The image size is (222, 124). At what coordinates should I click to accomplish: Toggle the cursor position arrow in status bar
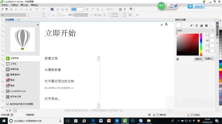click(12, 115)
